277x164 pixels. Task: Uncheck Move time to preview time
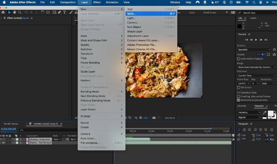click(x=238, y=100)
